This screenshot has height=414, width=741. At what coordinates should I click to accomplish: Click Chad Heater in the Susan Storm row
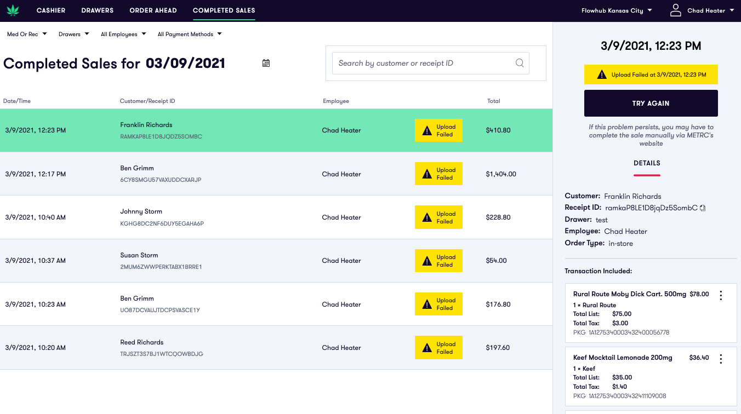point(341,261)
